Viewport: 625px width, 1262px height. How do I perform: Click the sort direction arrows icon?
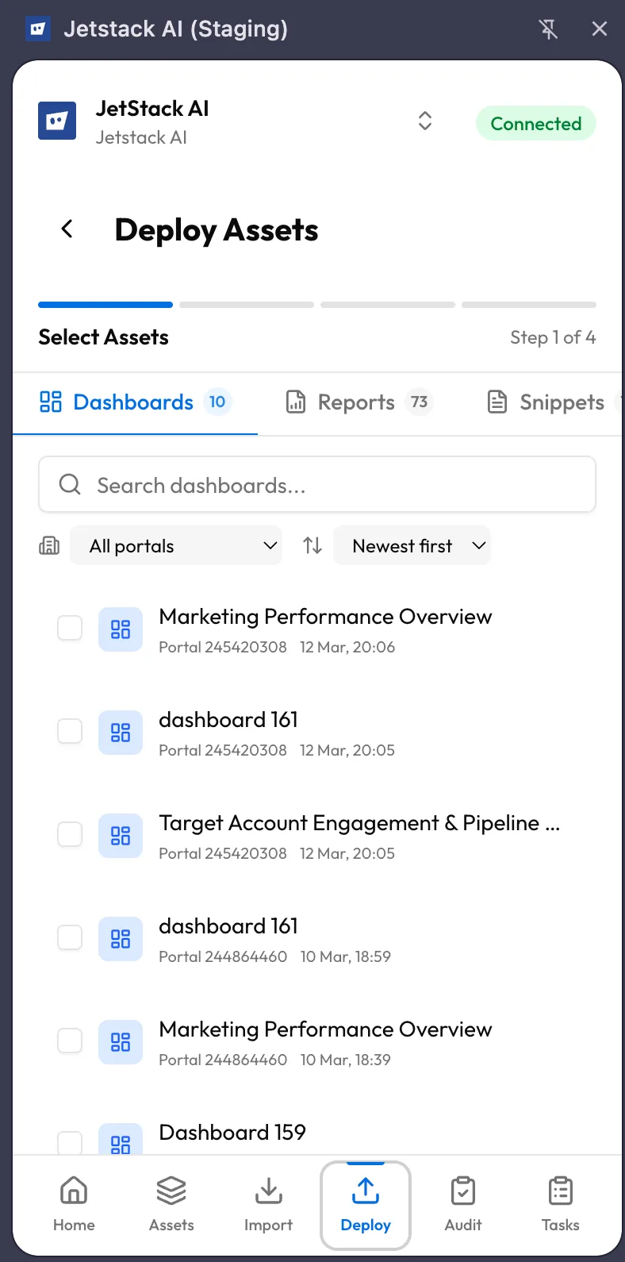click(x=312, y=545)
